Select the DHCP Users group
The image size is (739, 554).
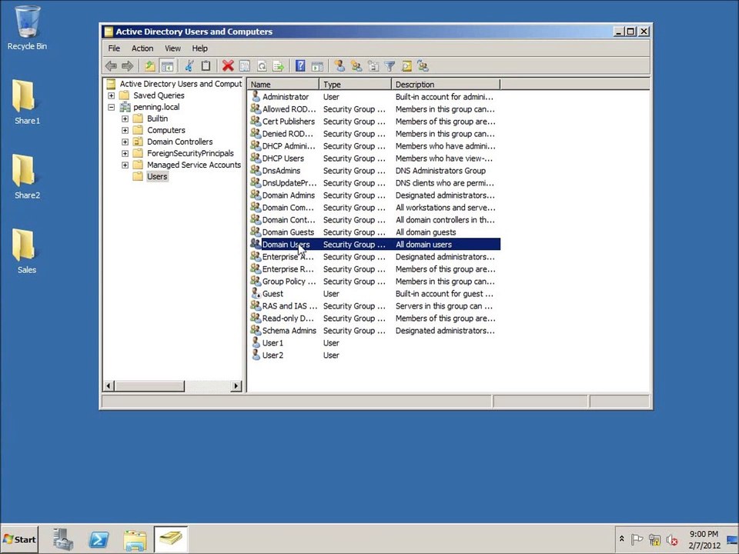click(375, 159)
